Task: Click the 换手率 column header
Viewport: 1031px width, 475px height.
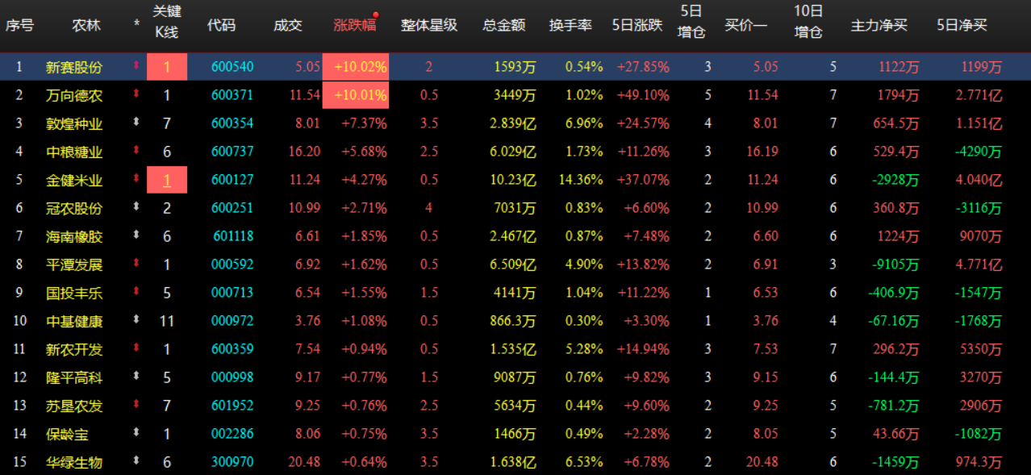Action: (570, 25)
